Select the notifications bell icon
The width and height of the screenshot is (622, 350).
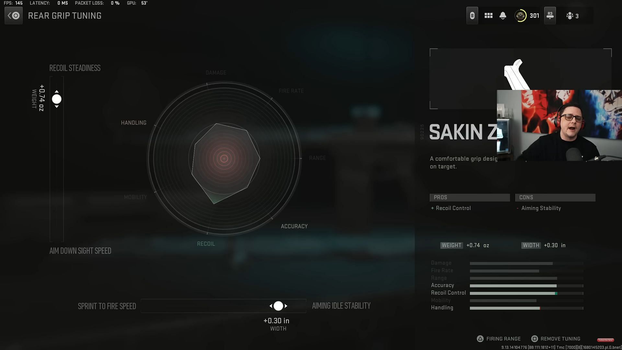point(503,16)
